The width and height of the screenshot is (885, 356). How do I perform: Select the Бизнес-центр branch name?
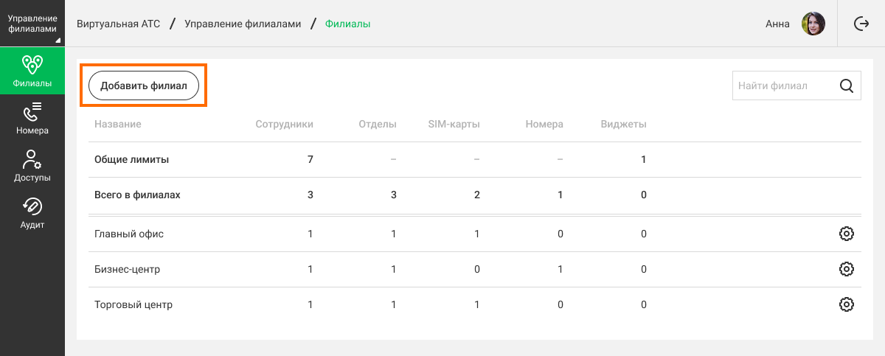click(x=128, y=269)
